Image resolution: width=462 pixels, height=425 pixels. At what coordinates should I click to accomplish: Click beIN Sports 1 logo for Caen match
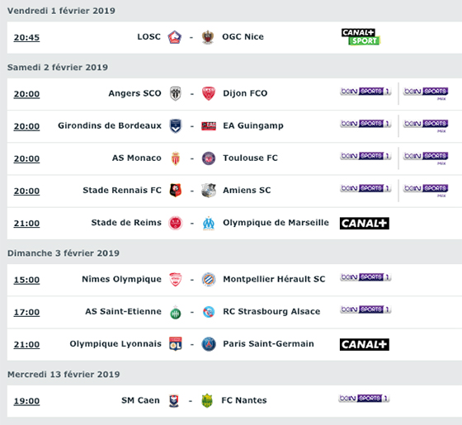click(364, 399)
